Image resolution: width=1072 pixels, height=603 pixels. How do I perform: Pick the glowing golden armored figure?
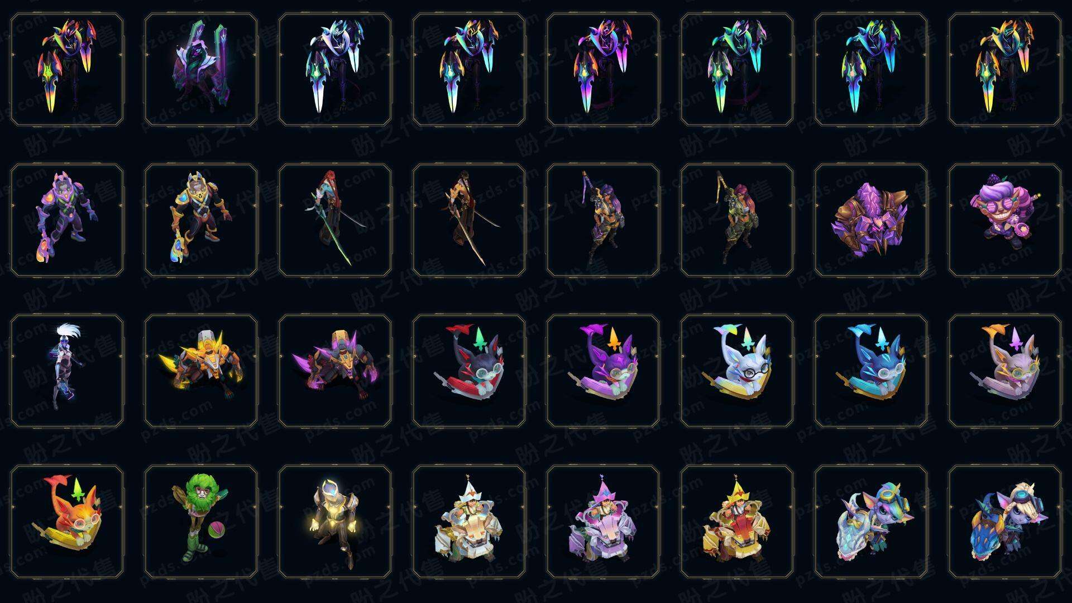[335, 521]
